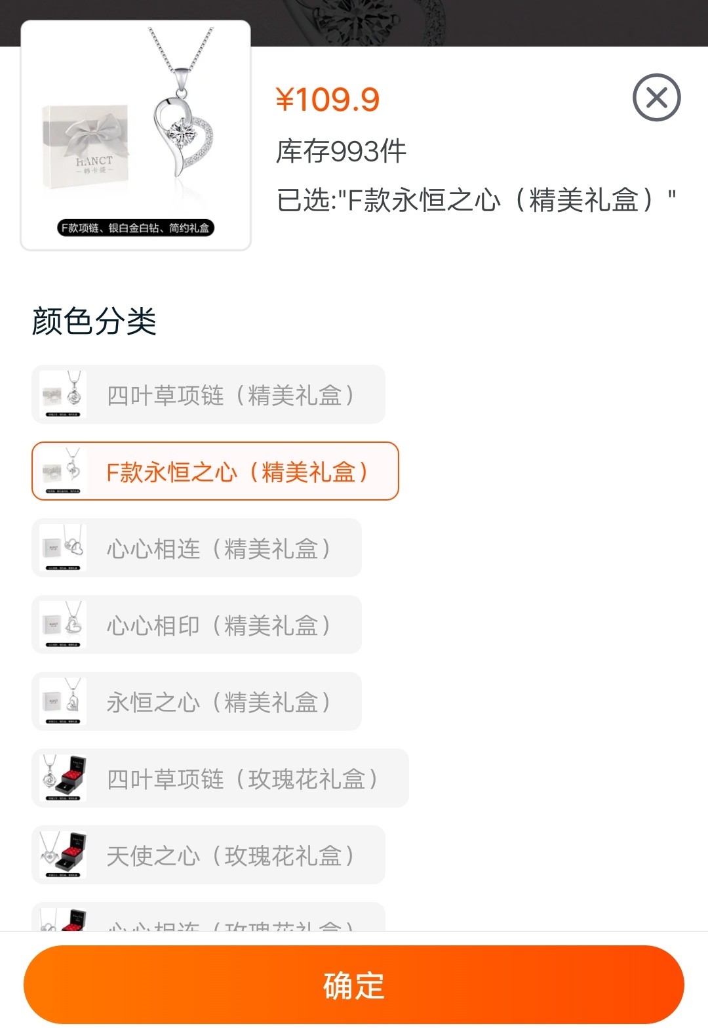Image resolution: width=708 pixels, height=1028 pixels.
Task: Tap the ¥109.9 price text
Action: (328, 100)
